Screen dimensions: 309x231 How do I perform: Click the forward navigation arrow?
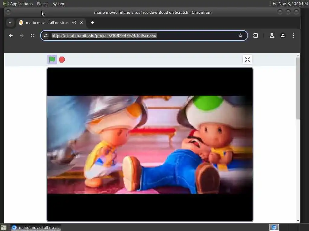tap(22, 35)
